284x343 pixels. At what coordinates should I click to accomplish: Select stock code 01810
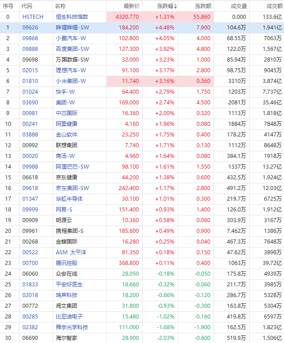coord(30,81)
